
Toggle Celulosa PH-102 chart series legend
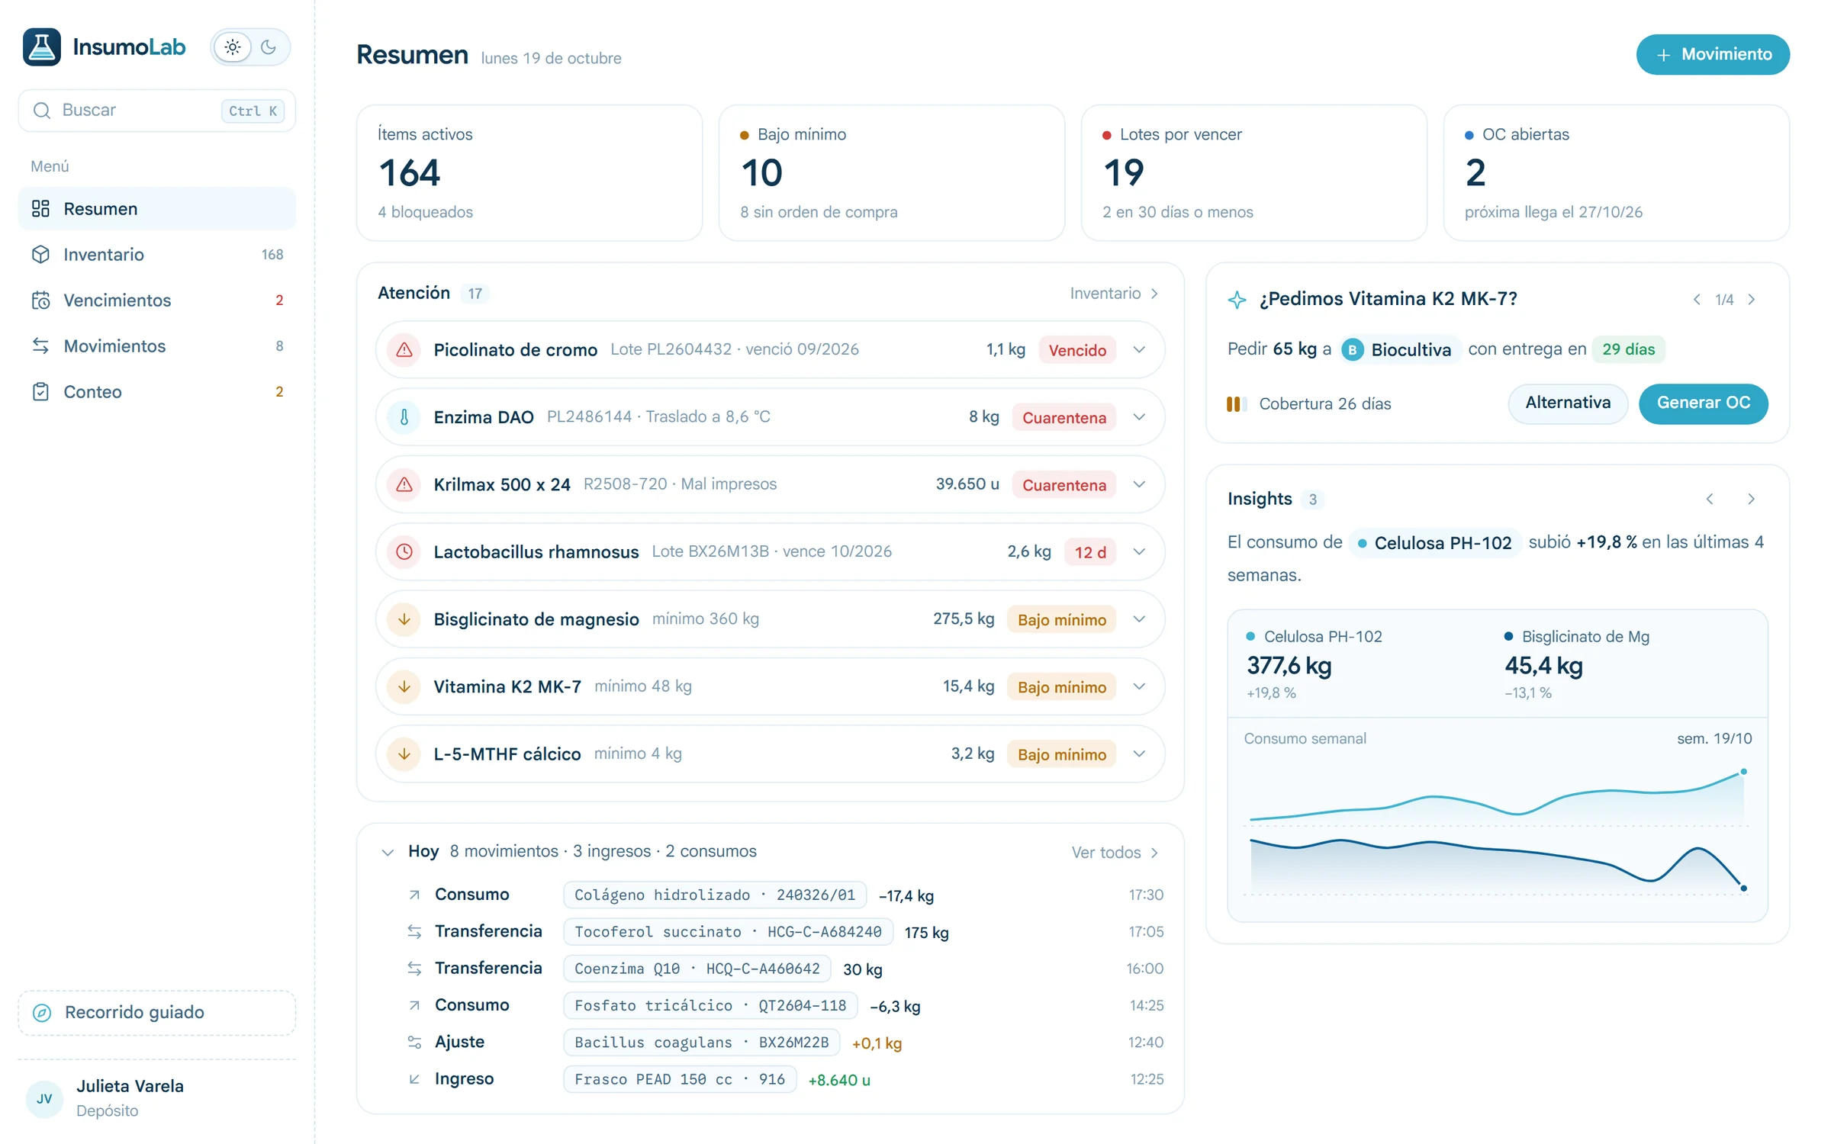coord(1314,637)
